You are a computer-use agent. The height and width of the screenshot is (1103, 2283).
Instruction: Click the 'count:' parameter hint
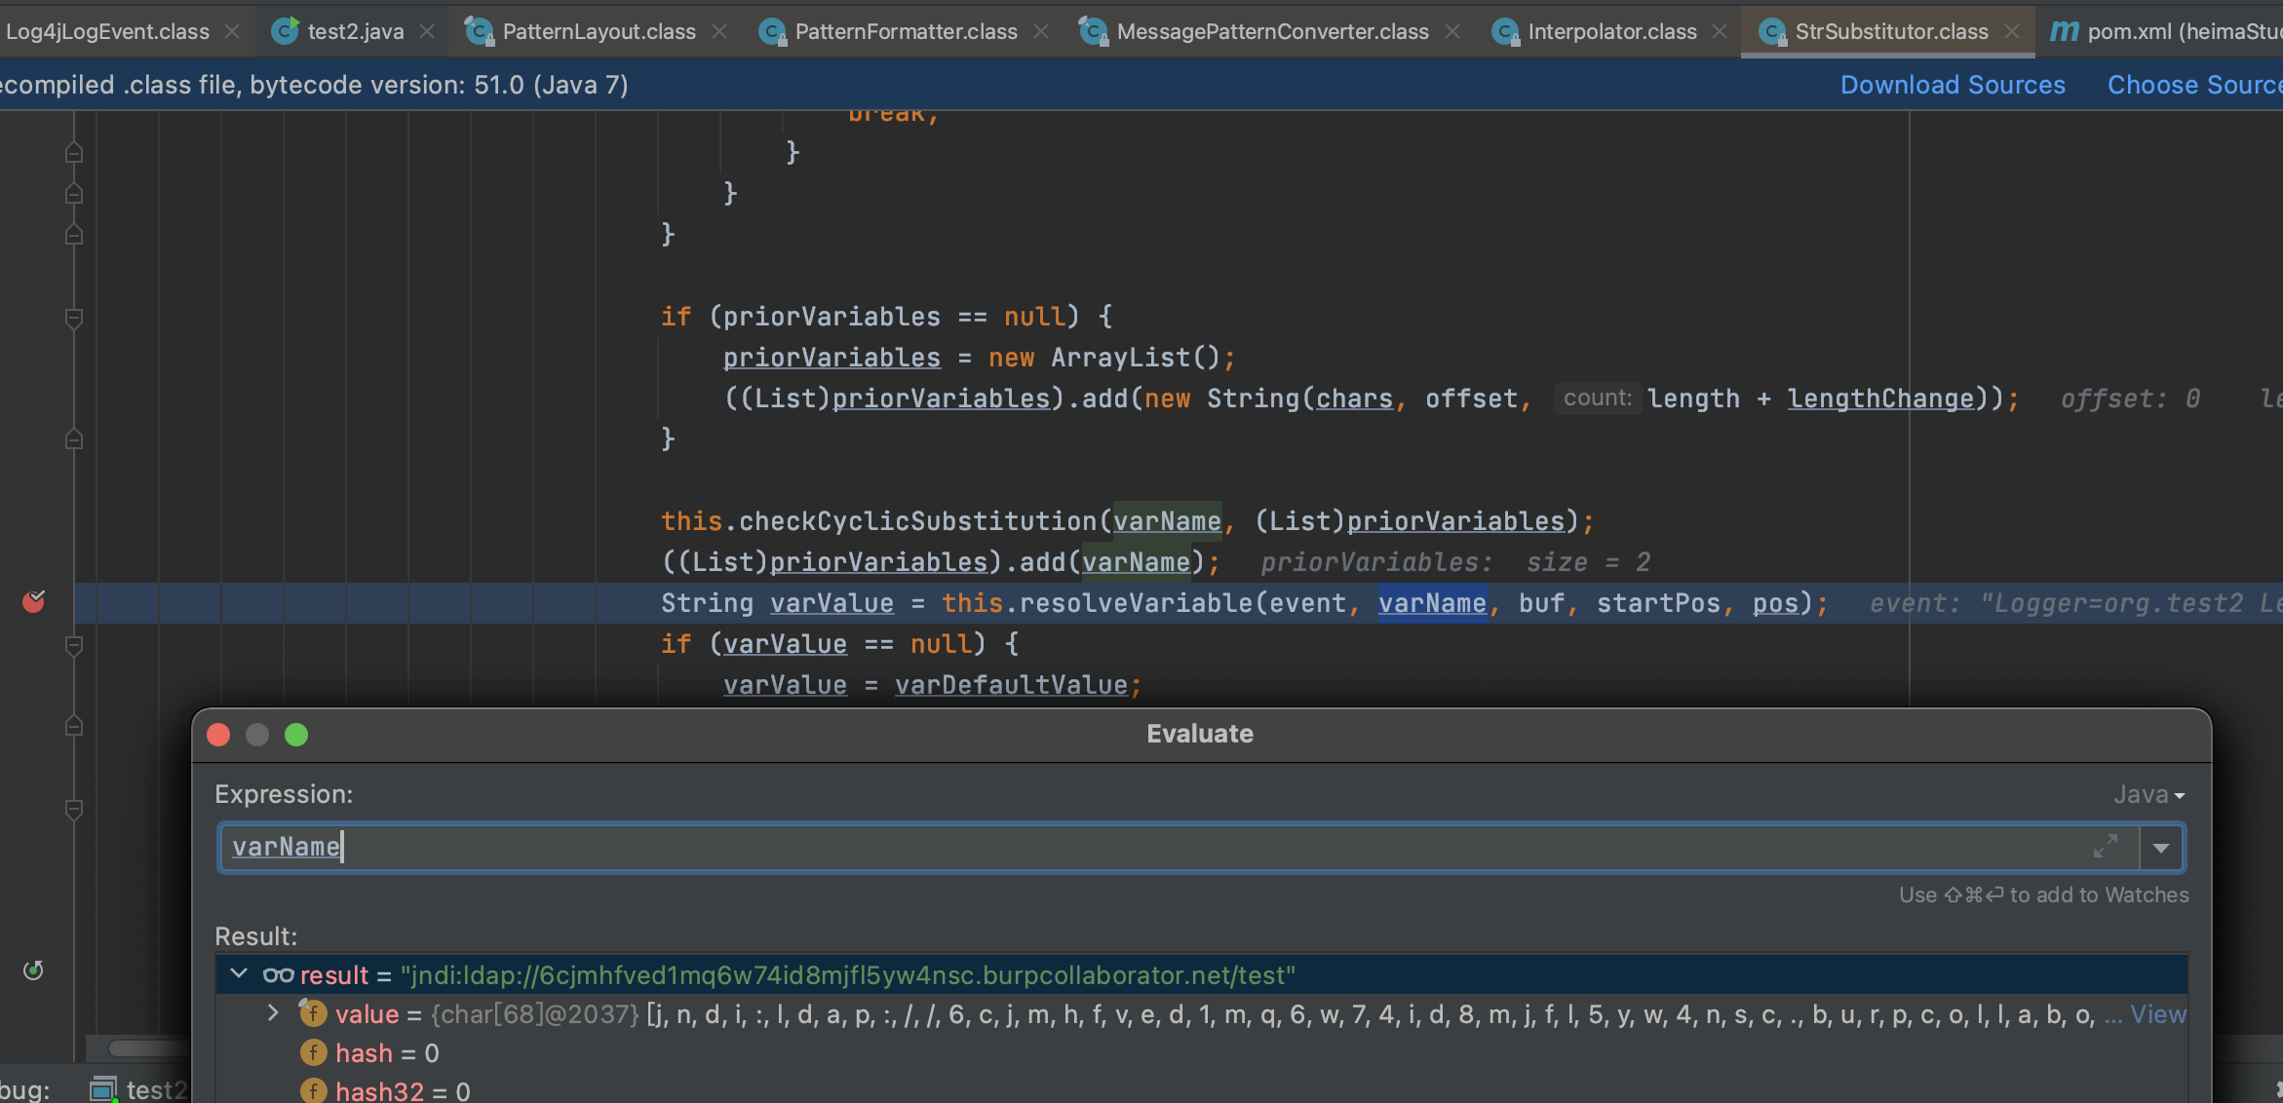pyautogui.click(x=1597, y=398)
